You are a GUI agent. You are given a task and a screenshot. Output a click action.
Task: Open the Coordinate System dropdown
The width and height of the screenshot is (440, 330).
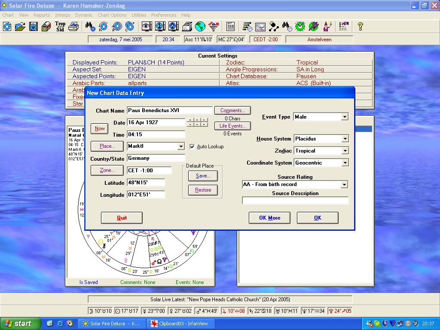[x=345, y=163]
